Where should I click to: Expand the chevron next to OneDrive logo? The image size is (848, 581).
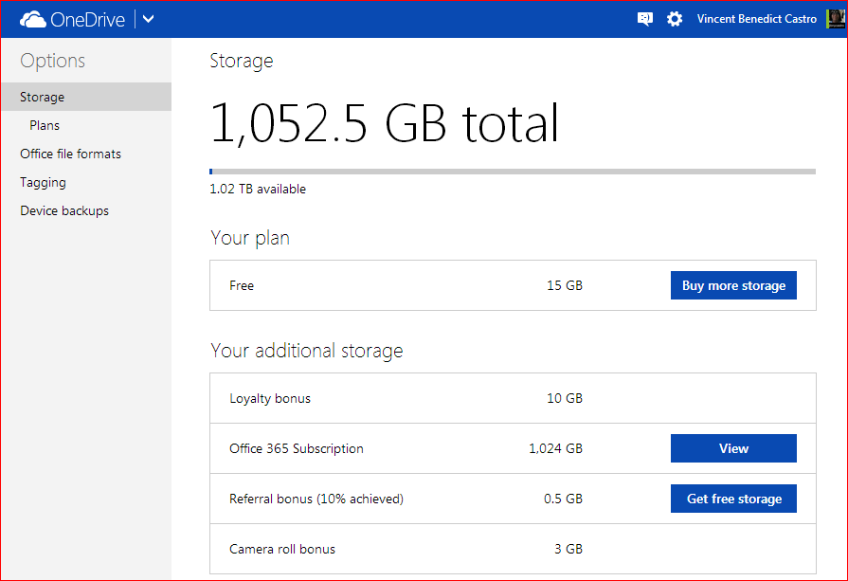coord(147,18)
